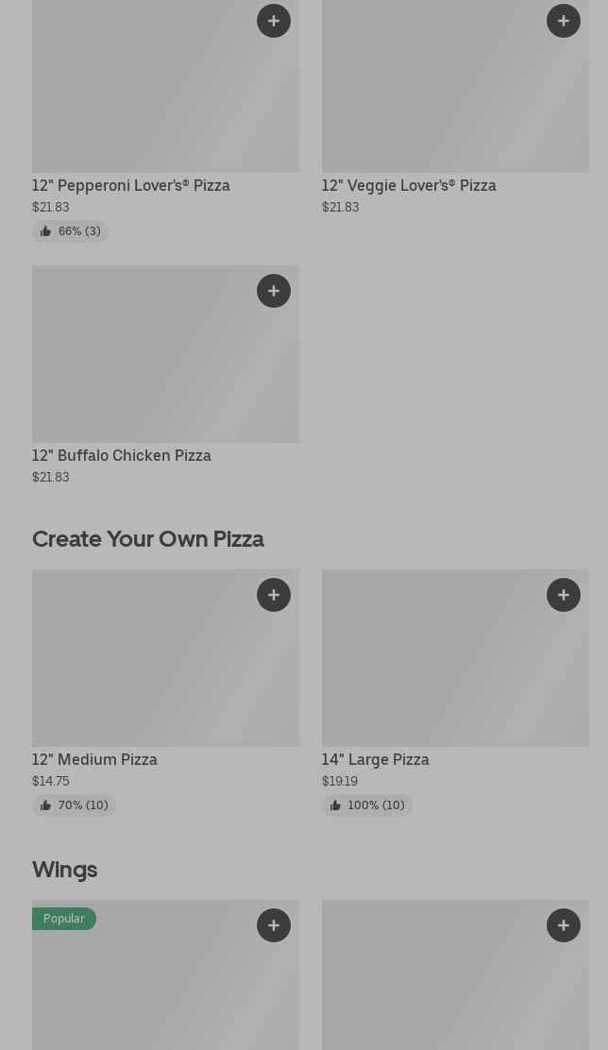Viewport: 608px width, 1050px height.
Task: Select 14" Large Pizza item name
Action: point(375,760)
